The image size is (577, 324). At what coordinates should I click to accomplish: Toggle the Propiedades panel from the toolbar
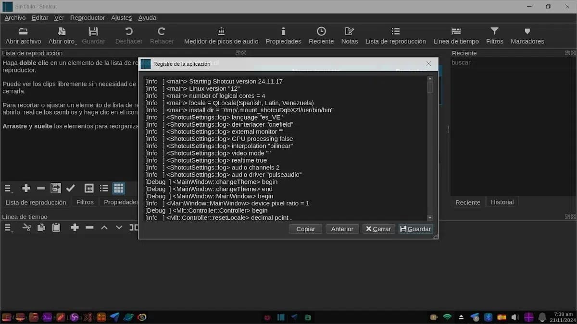point(283,36)
